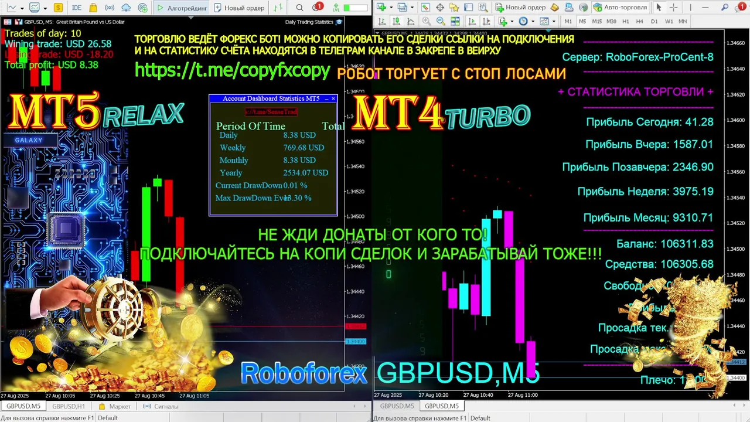Tile MT4 chart windows

[455, 21]
